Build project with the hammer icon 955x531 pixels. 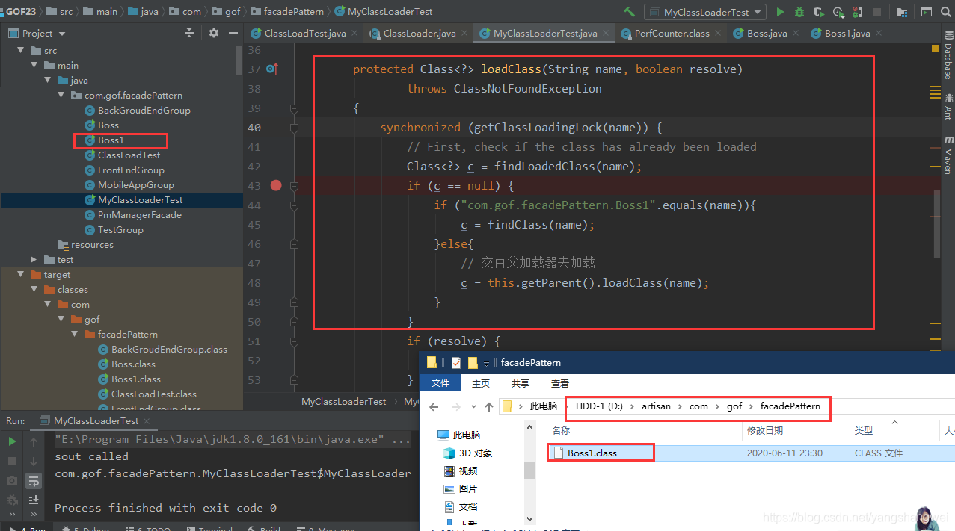pos(630,12)
